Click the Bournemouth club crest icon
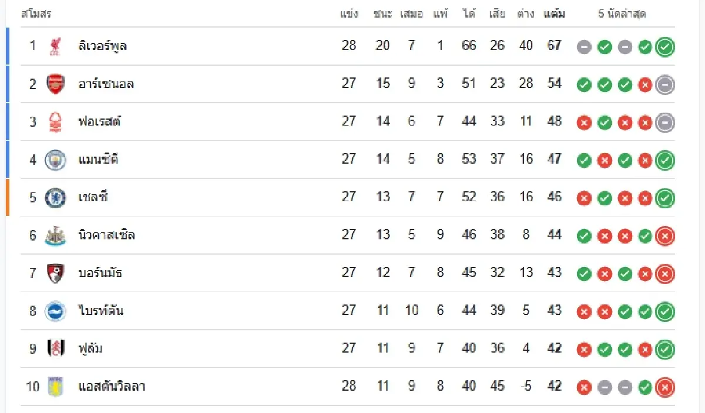The height and width of the screenshot is (413, 705). coord(55,273)
